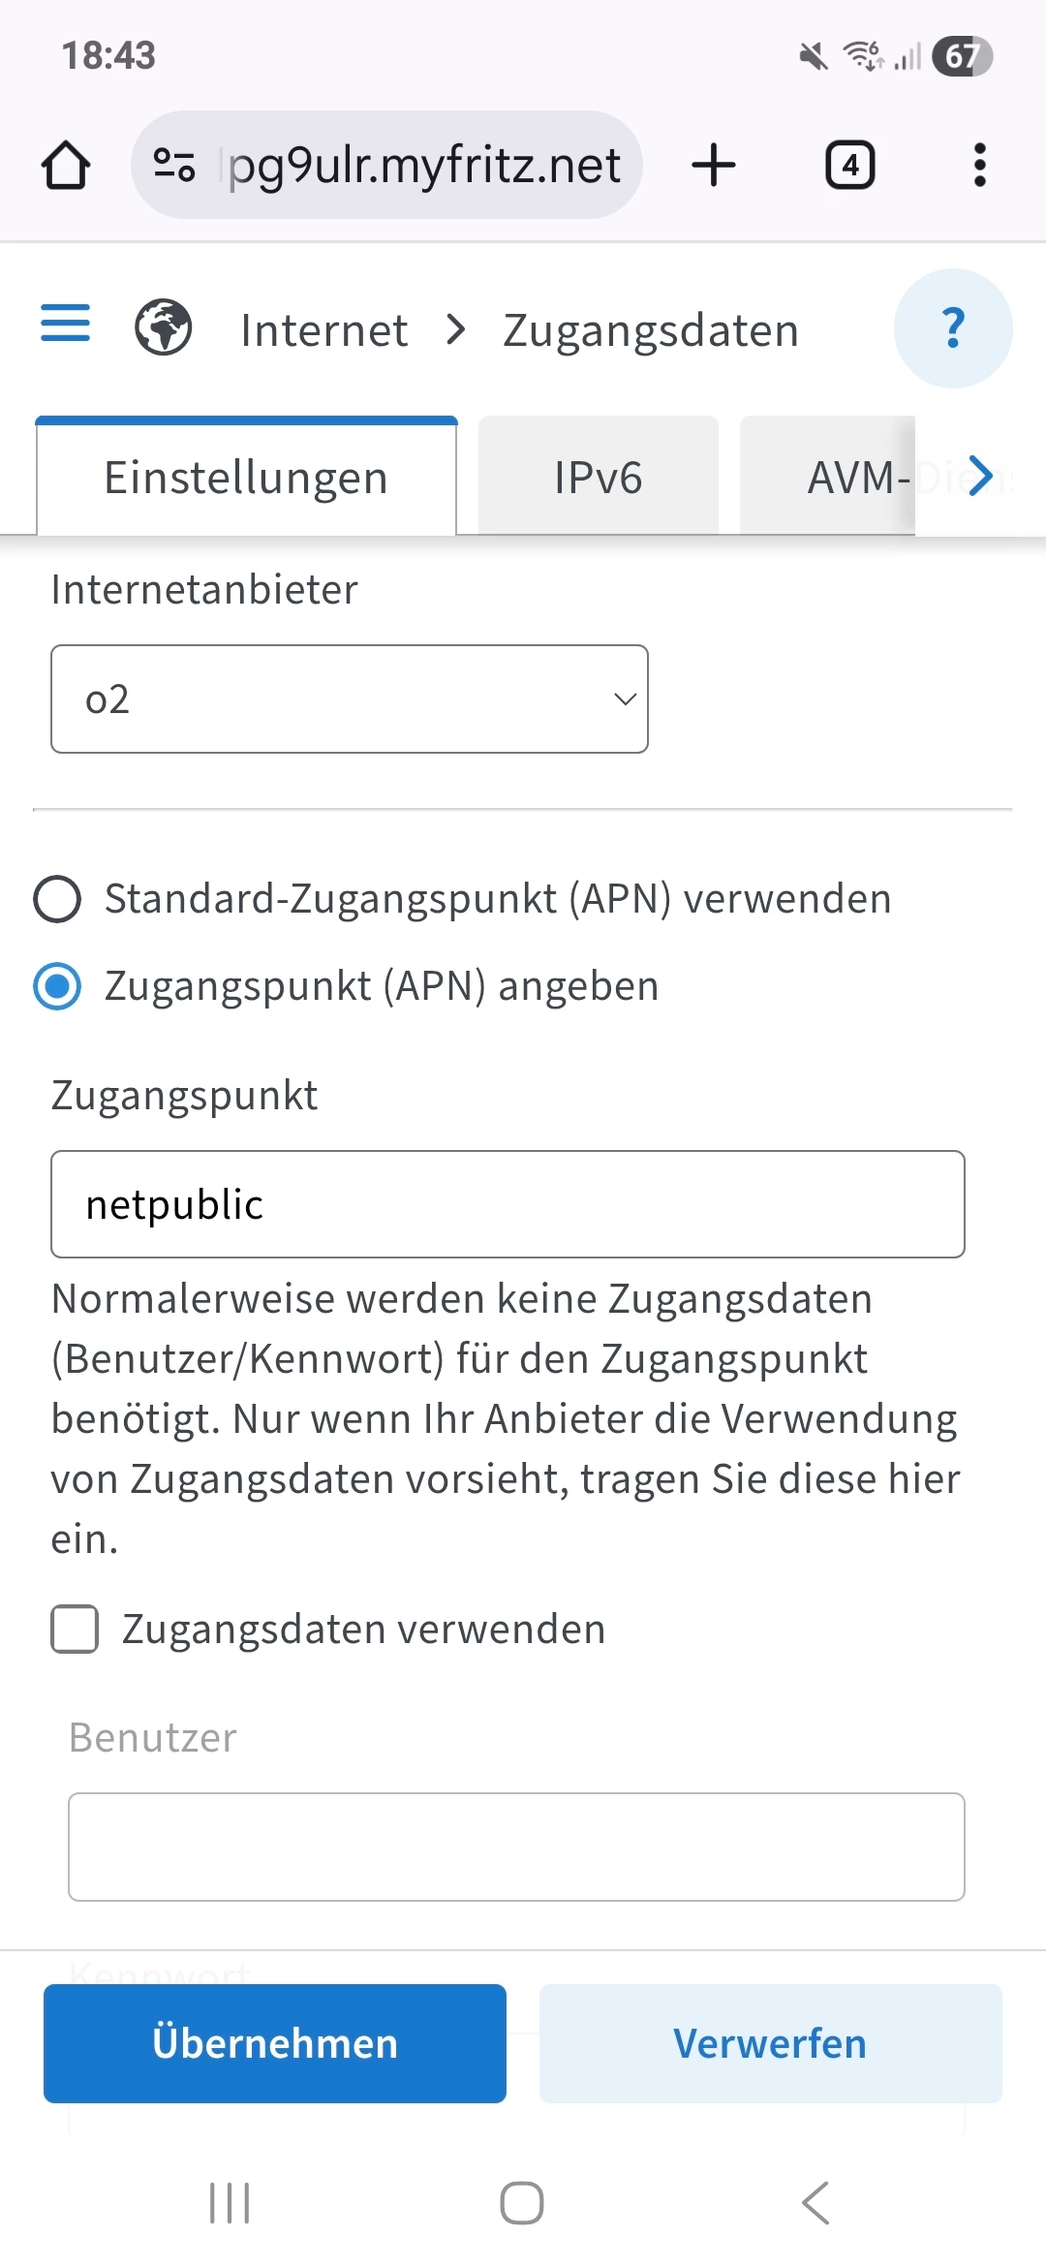The height and width of the screenshot is (2267, 1046).
Task: Switch to the IPv6 tab
Action: tap(598, 477)
